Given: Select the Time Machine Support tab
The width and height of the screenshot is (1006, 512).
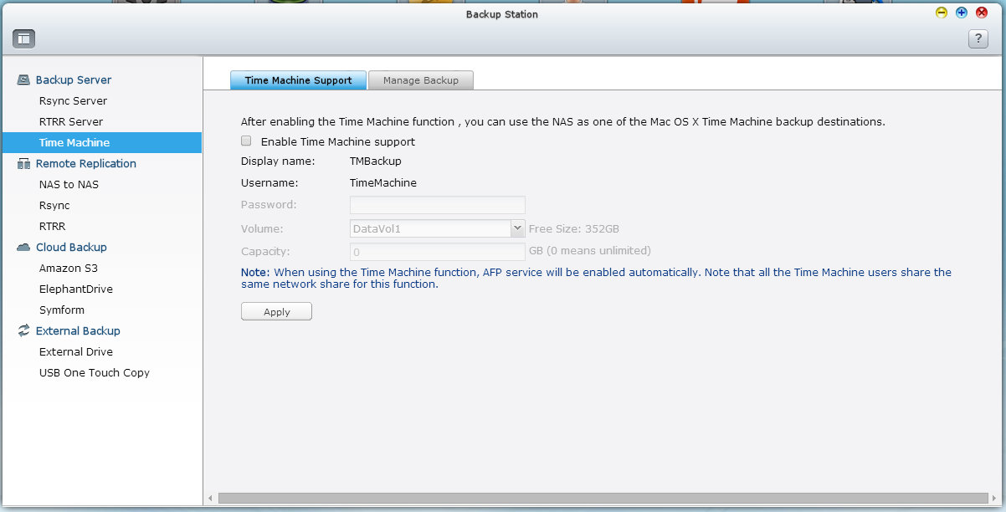Looking at the screenshot, I should (298, 80).
